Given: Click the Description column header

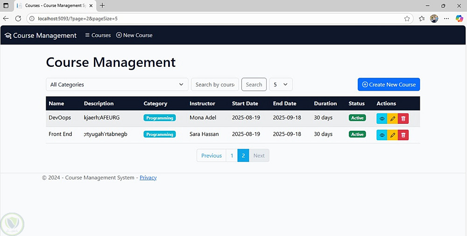Looking at the screenshot, I should (99, 103).
